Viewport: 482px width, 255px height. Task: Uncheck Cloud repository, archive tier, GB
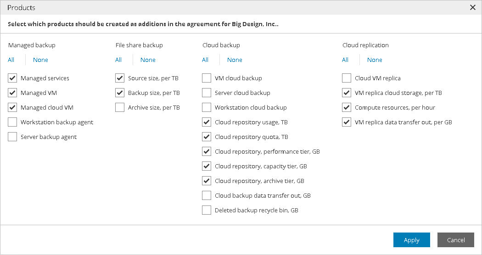207,181
